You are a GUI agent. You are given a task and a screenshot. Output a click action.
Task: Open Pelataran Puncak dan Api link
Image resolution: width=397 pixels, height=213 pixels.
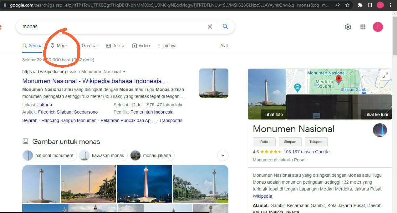127,120
